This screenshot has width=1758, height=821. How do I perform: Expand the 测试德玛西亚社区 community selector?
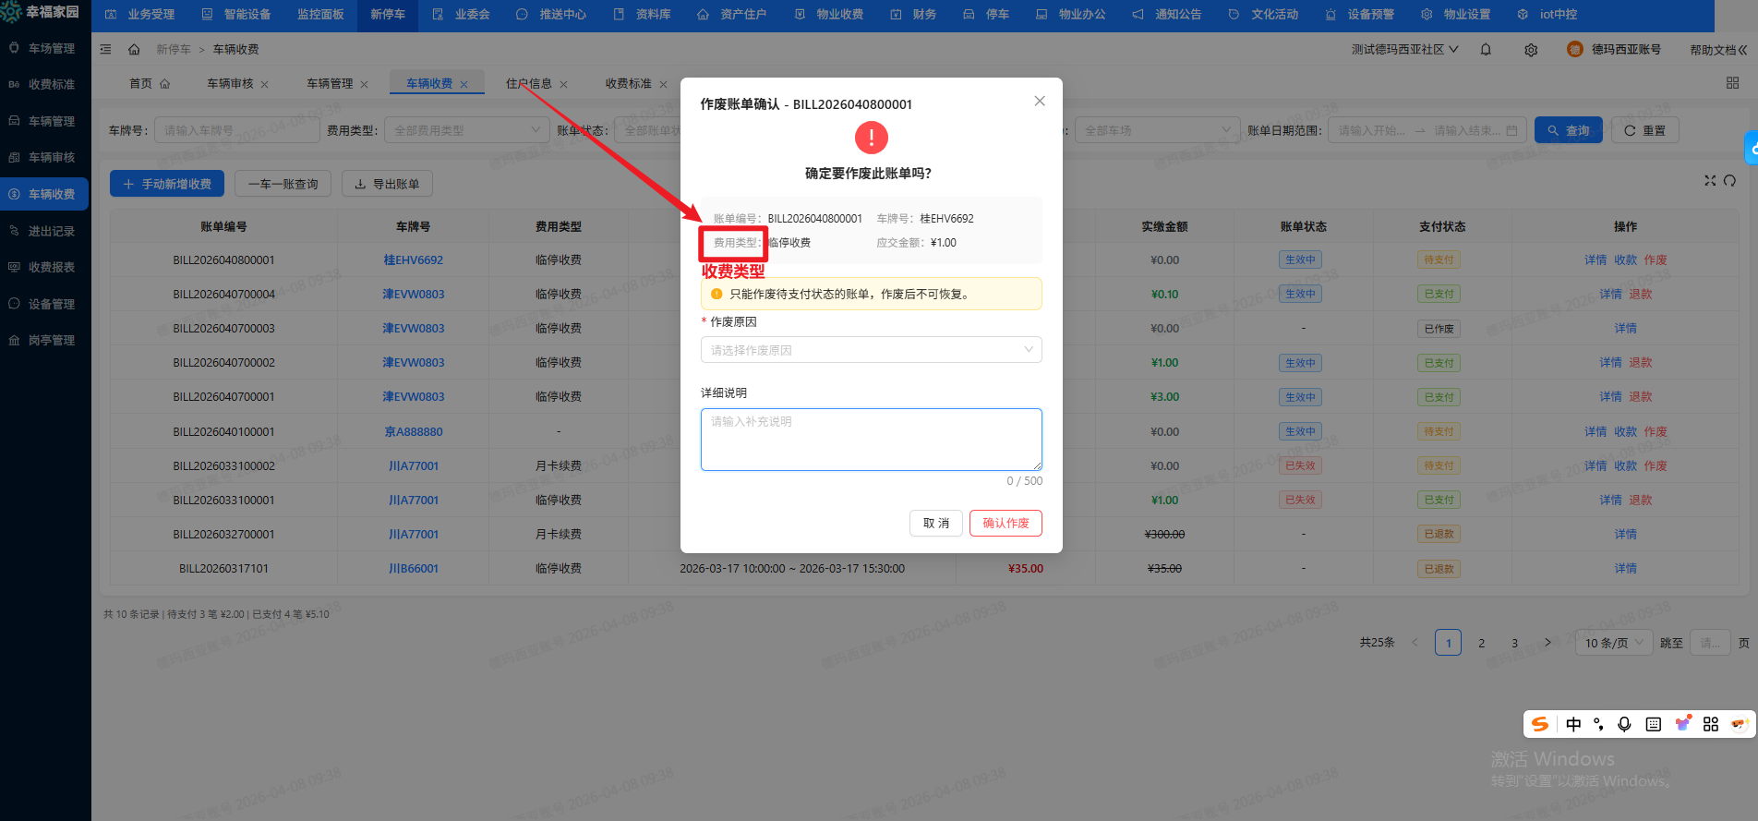pos(1404,50)
